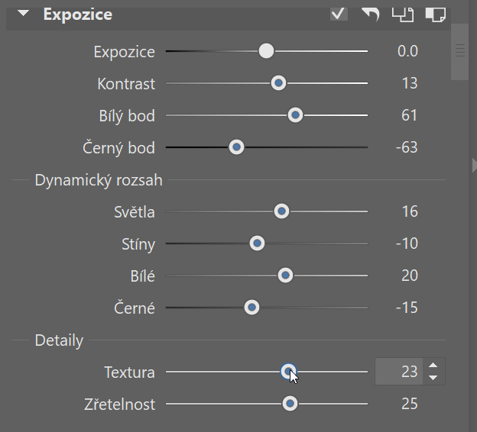Image resolution: width=477 pixels, height=432 pixels.
Task: Click the paste settings icon in Expozice header
Action: (435, 15)
